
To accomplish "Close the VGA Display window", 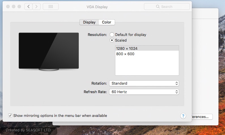I will click(x=8, y=7).
